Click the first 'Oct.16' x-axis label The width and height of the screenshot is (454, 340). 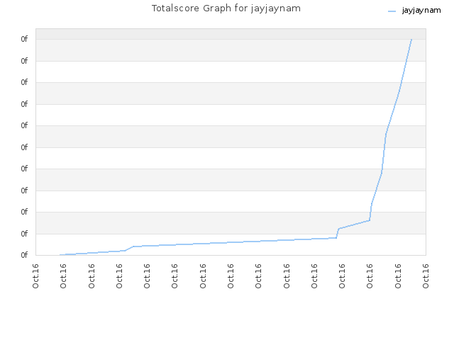[x=35, y=276]
